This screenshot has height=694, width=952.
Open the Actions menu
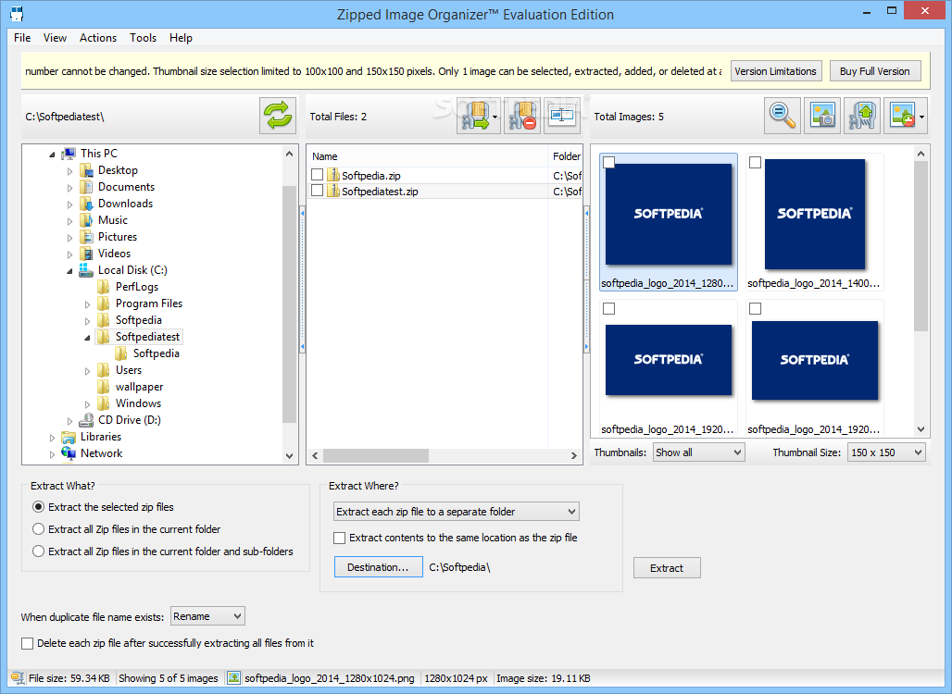98,38
